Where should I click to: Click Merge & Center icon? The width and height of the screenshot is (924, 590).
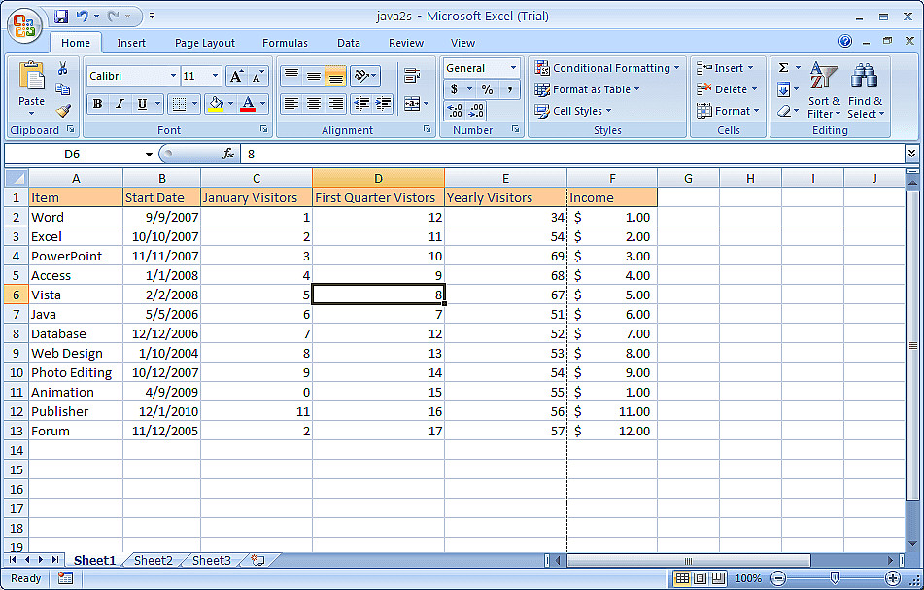pyautogui.click(x=411, y=104)
